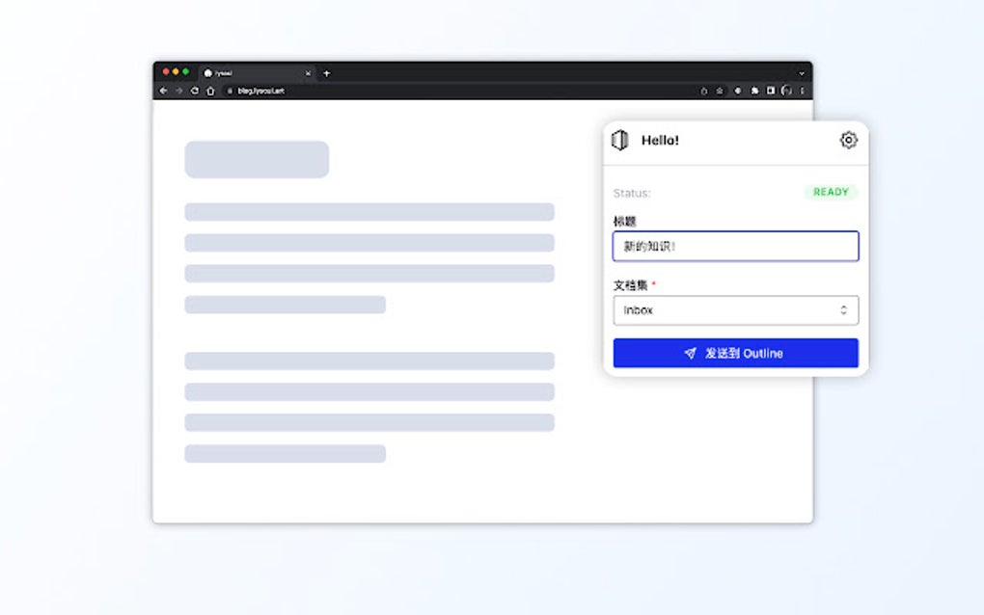The image size is (984, 615).
Task: Click the Outline box logo beside Hello!
Action: 622,140
